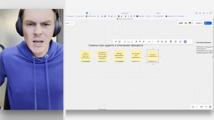The image size is (214, 120).
Task: Open downloads icon in browser toolbar
Action: pyautogui.click(x=197, y=13)
